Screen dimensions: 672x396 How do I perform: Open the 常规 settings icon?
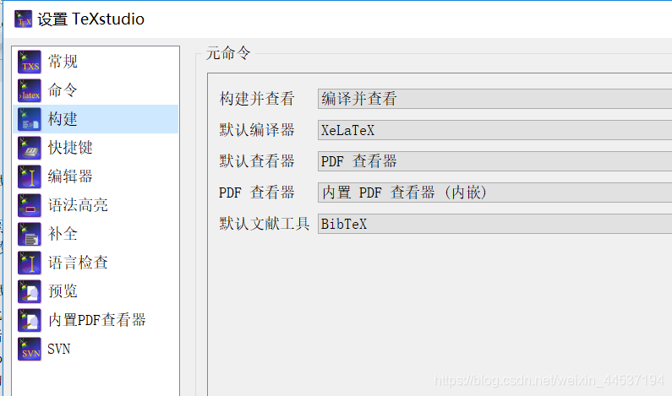point(30,62)
